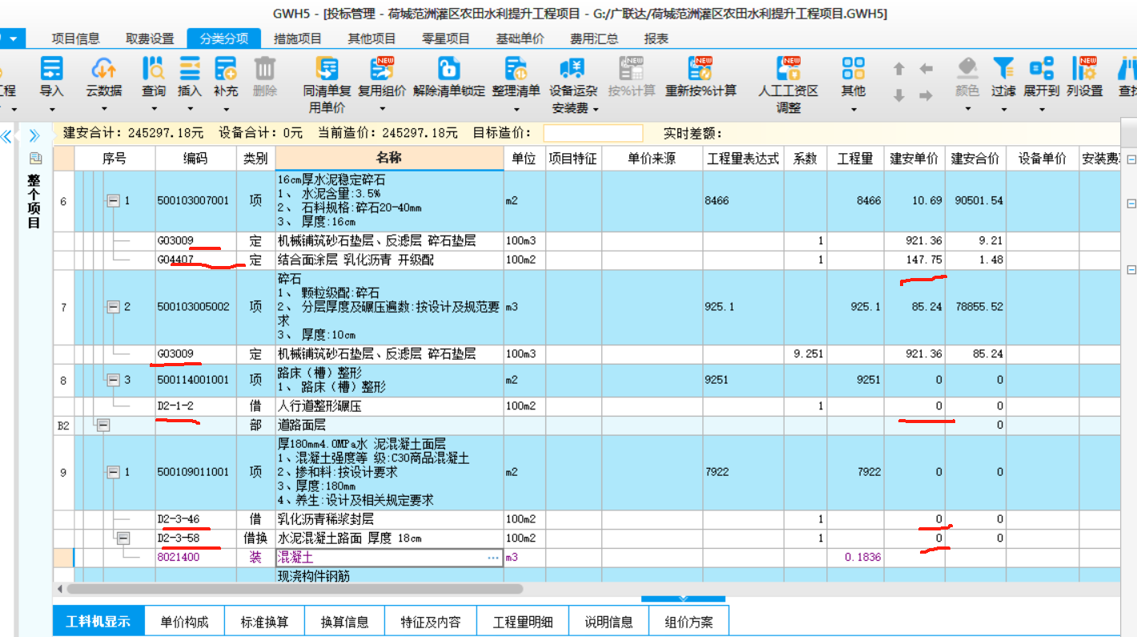Screen dimensions: 1137x637
Task: Open the 报表 tab
Action: coord(657,38)
